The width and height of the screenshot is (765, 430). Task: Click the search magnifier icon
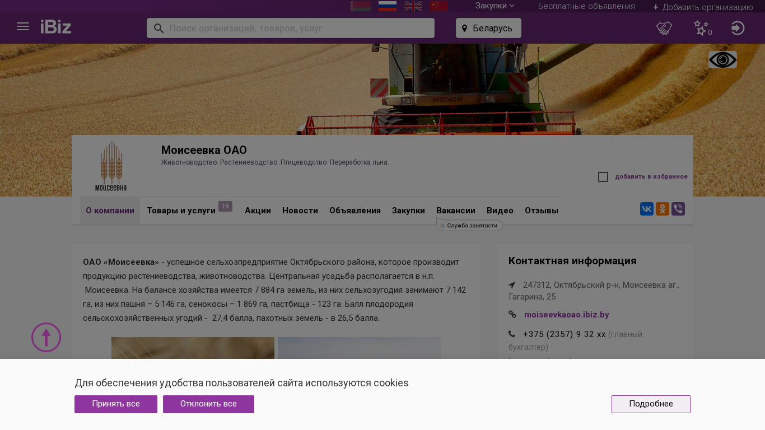[158, 28]
